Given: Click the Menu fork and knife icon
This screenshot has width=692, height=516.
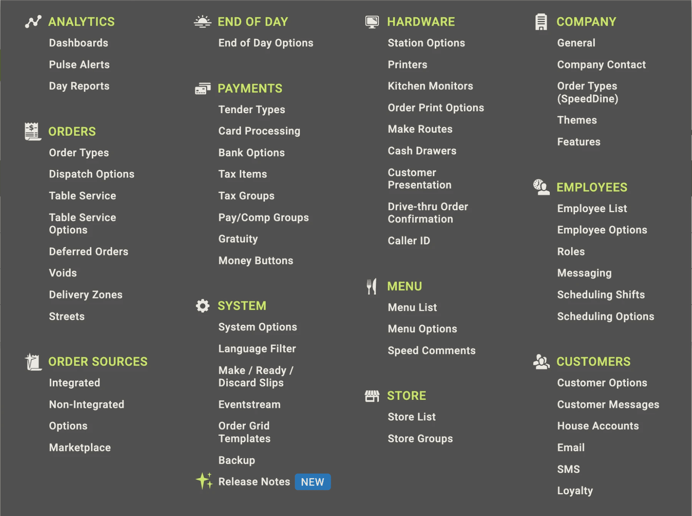Looking at the screenshot, I should click(x=372, y=286).
